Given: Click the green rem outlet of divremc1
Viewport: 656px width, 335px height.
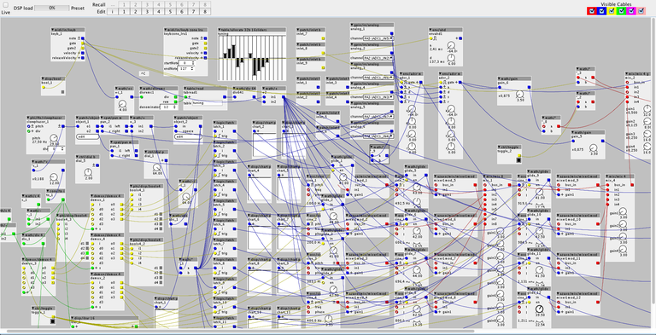Looking at the screenshot, I should [x=176, y=101].
